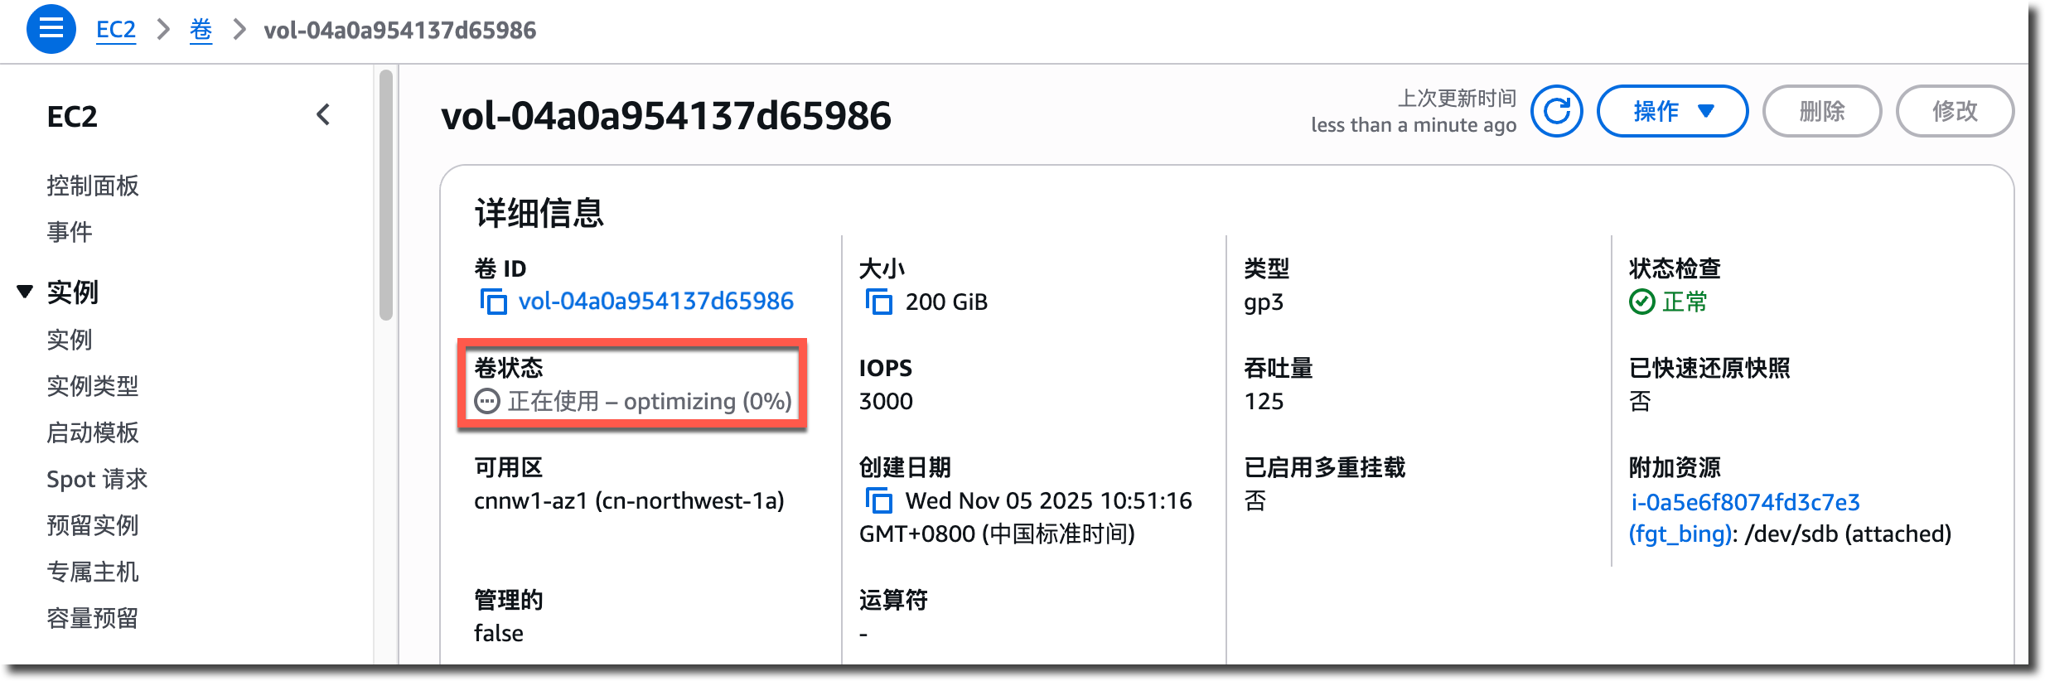
Task: Open 启动模板 from sidebar
Action: pyautogui.click(x=93, y=432)
